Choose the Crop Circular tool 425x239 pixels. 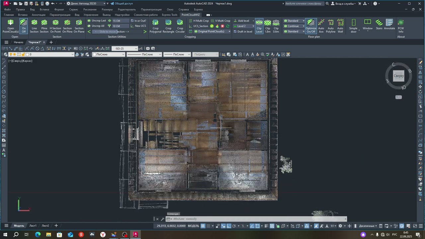[x=180, y=26]
